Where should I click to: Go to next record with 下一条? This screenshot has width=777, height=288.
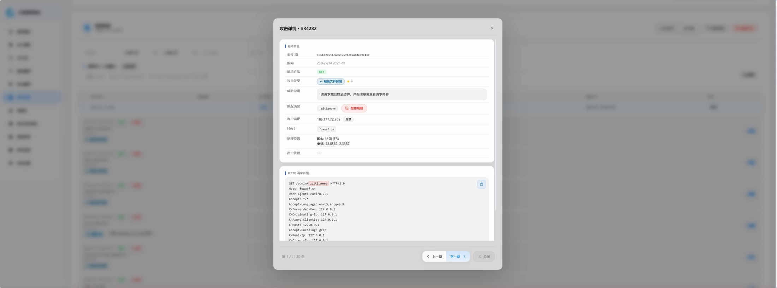458,256
